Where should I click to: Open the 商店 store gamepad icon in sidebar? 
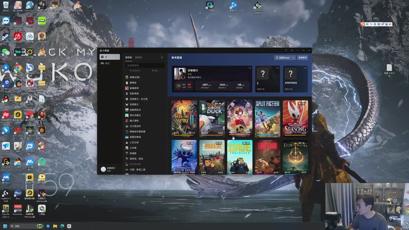[x=102, y=63]
